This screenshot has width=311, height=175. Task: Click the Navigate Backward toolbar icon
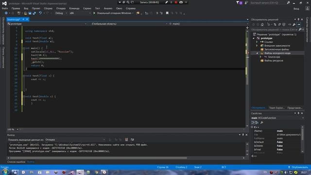(x=6, y=13)
